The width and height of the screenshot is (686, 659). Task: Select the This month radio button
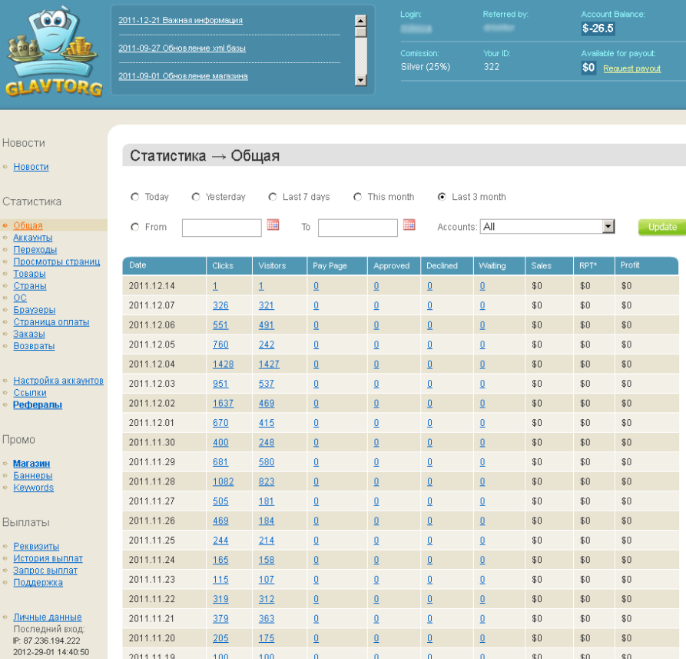[x=358, y=197]
